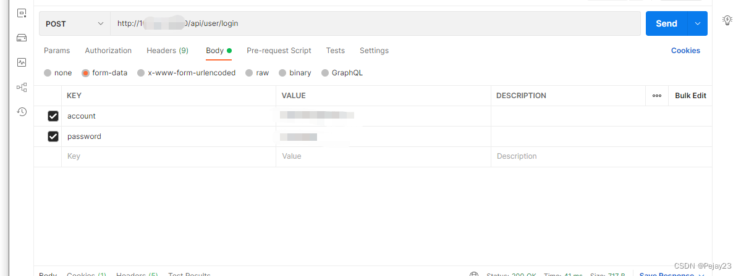Click the password row description cell
The height and width of the screenshot is (276, 741).
(601, 136)
